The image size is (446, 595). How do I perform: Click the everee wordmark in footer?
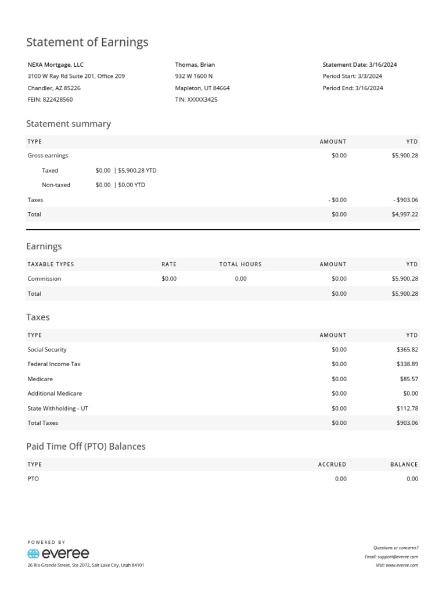(x=65, y=554)
